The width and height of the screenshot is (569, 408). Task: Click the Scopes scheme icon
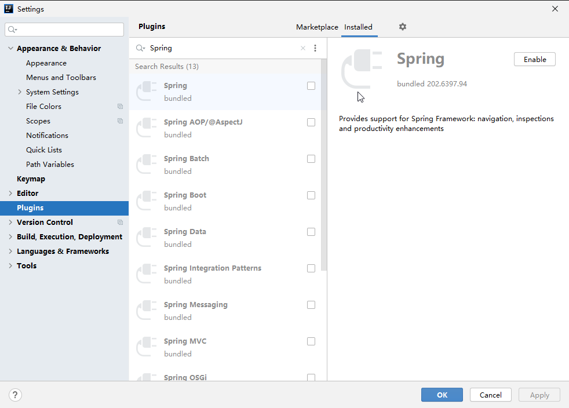pyautogui.click(x=120, y=121)
